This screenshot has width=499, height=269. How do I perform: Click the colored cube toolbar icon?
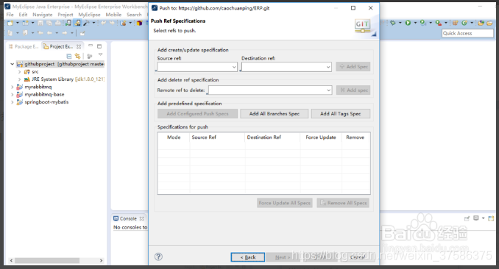[139, 23]
